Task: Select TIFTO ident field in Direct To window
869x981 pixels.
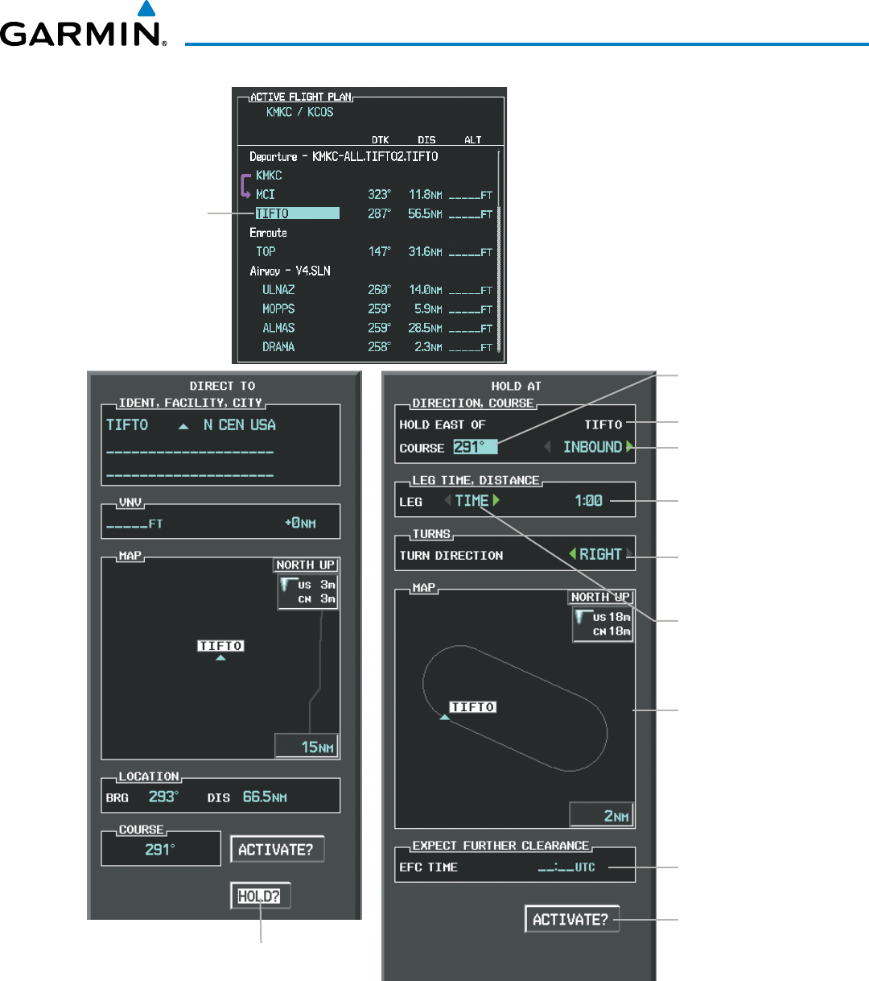Action: coord(127,424)
